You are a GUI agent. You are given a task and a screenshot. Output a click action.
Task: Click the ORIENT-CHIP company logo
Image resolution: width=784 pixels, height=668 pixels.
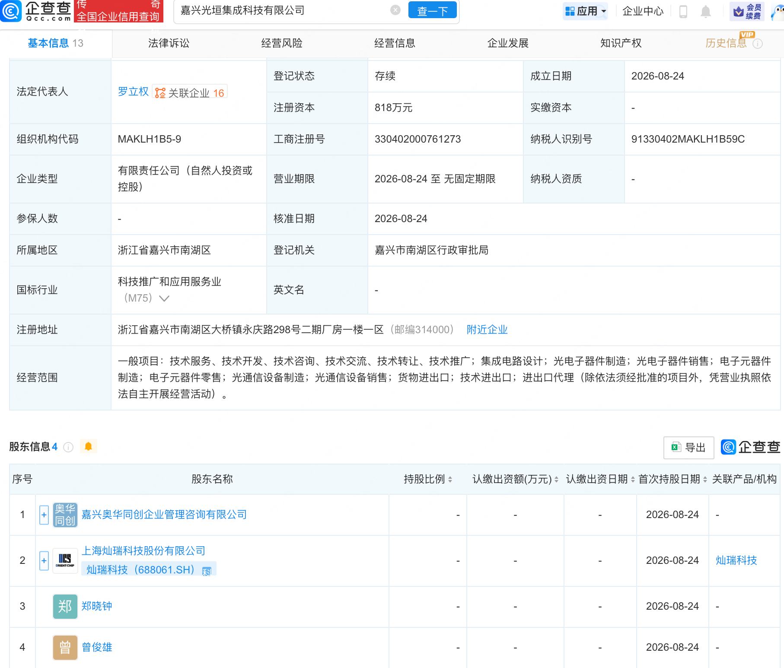pos(65,560)
